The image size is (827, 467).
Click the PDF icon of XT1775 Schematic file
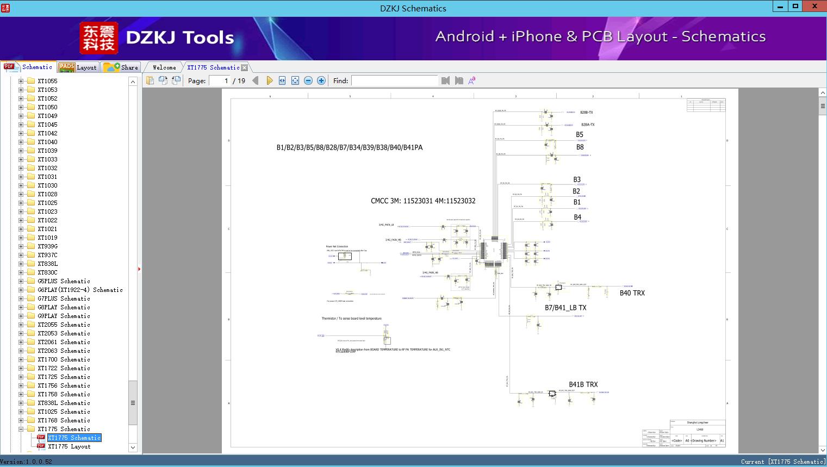tap(41, 438)
